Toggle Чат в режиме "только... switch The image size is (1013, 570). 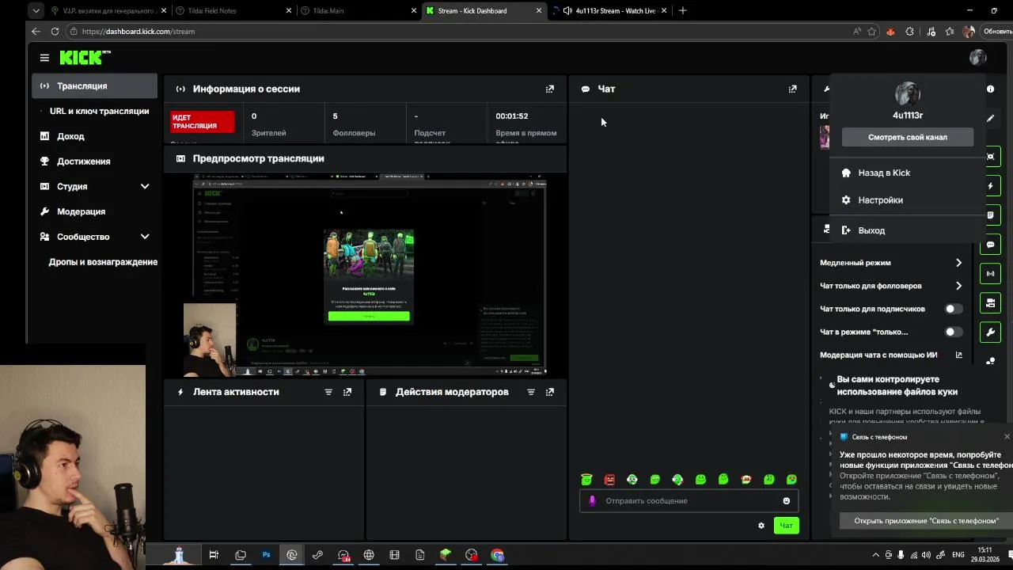pyautogui.click(x=954, y=332)
